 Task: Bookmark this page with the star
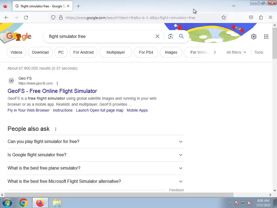(224, 18)
